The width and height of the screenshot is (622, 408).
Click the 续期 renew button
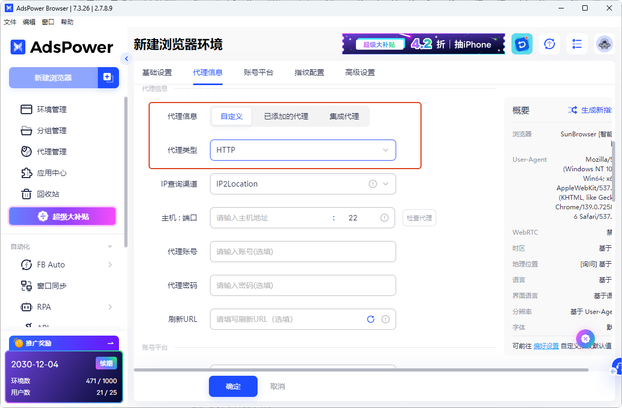(106, 363)
